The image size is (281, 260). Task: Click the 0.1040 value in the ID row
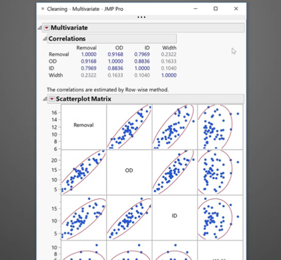tap(169, 69)
